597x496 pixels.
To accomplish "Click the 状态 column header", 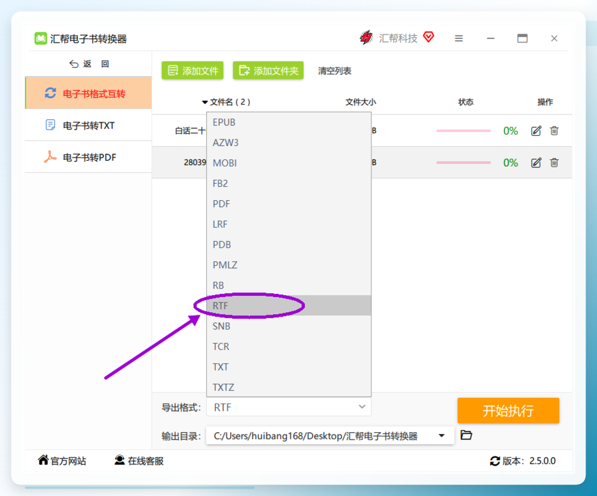I will pyautogui.click(x=466, y=102).
